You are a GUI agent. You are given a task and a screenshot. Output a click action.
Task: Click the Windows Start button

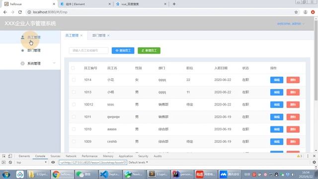pos(6,175)
